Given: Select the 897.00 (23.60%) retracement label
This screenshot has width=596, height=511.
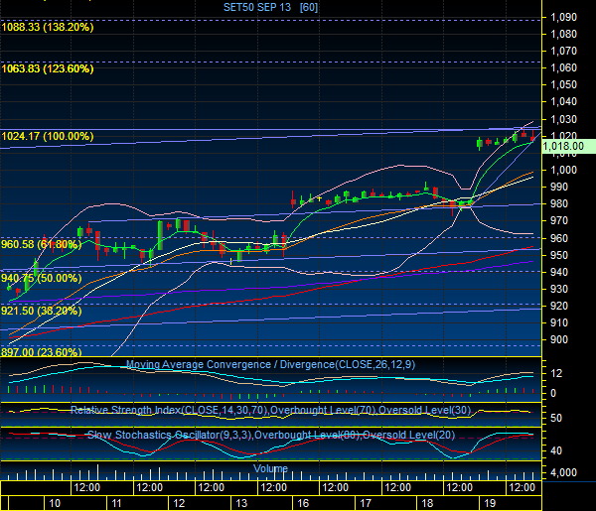Looking at the screenshot, I should point(41,351).
